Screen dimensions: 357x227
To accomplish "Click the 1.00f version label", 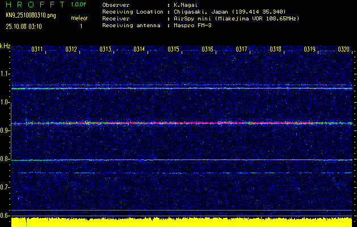I will tap(79, 5).
